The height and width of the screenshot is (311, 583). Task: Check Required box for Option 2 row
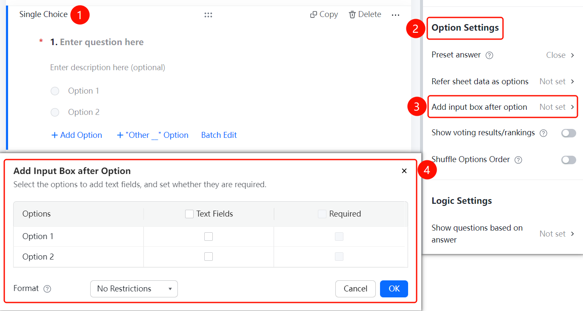pos(339,257)
